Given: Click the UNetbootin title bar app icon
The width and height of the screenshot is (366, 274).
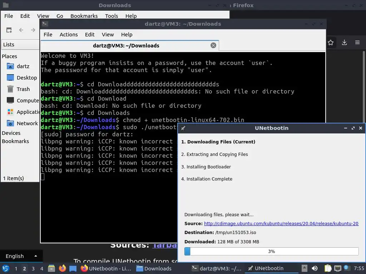Looking at the screenshot, I should [183, 128].
